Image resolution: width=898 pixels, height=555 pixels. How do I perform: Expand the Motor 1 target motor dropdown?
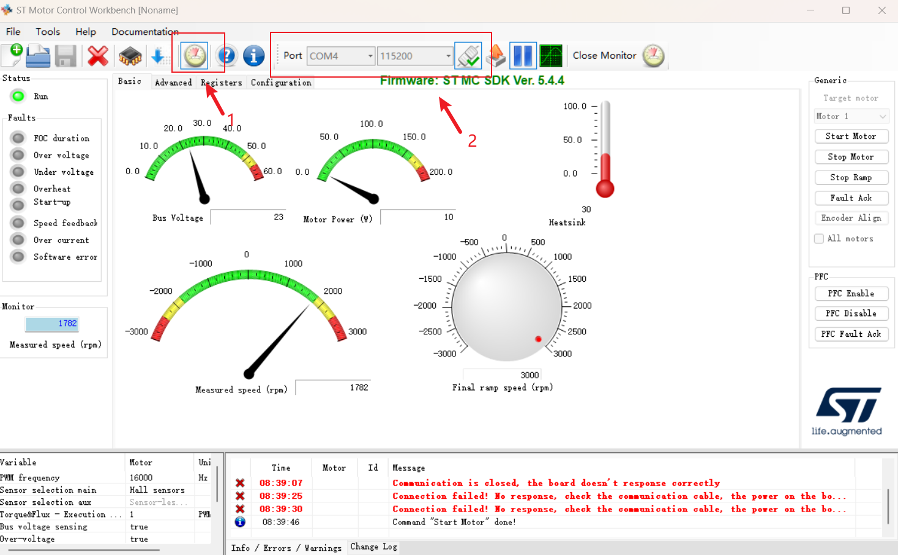(851, 116)
